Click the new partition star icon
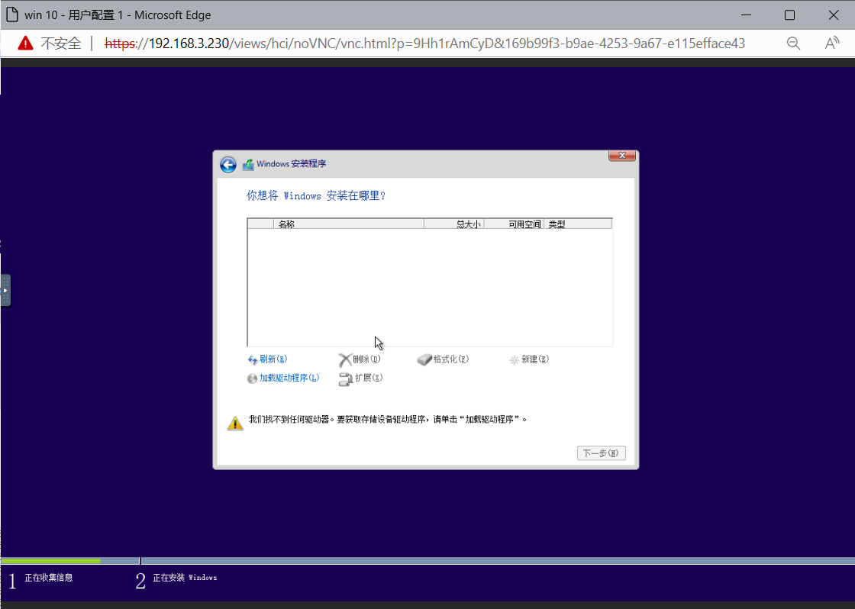855x609 pixels. coord(514,360)
